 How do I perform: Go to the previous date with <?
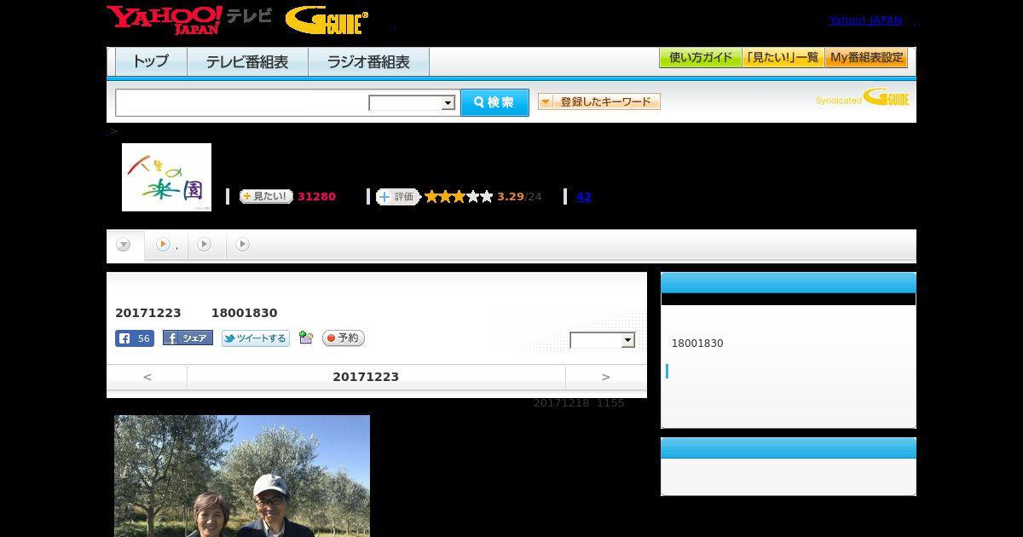(x=147, y=377)
